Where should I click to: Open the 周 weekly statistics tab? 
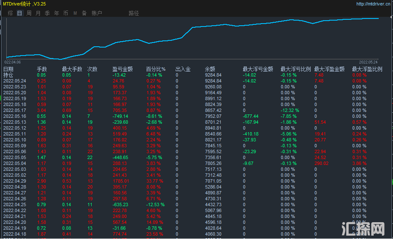(x=29, y=13)
